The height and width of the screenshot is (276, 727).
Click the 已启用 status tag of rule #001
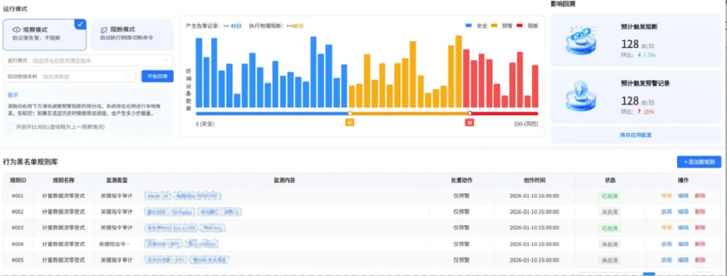[x=609, y=196]
